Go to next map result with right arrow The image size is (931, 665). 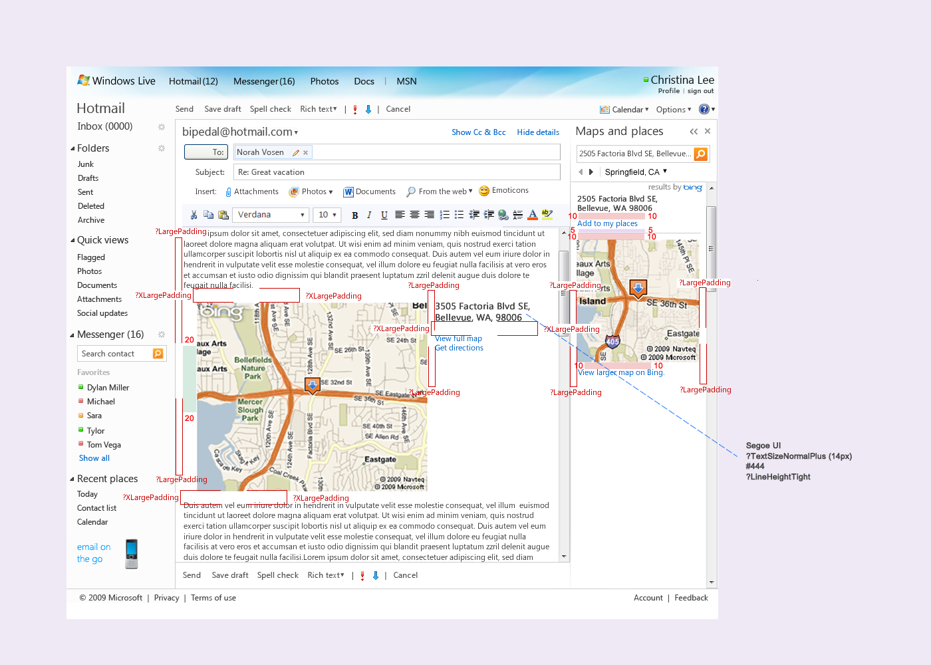pyautogui.click(x=591, y=172)
